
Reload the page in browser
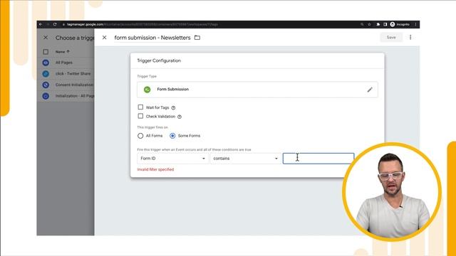tap(55, 24)
